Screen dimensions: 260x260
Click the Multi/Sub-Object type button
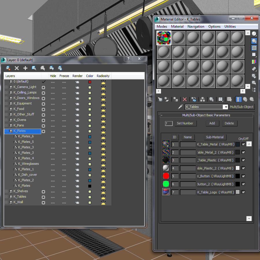[243, 107]
